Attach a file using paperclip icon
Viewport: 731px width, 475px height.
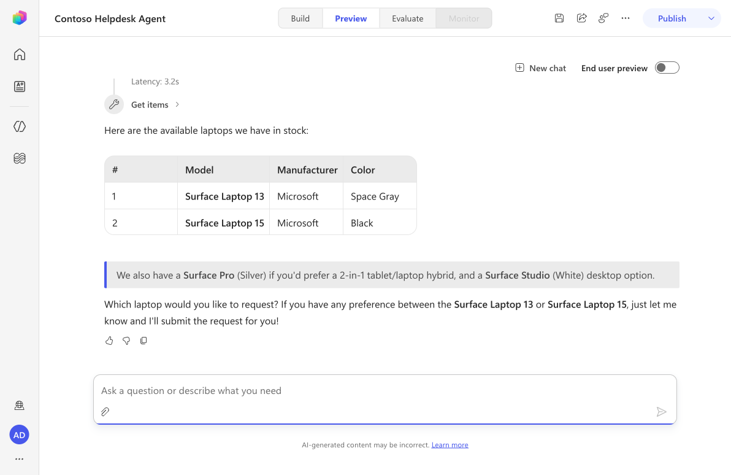coord(105,412)
